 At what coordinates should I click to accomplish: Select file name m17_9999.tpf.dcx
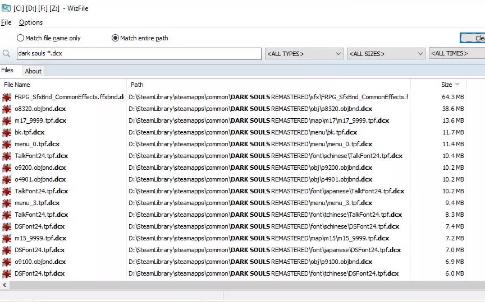tap(40, 120)
